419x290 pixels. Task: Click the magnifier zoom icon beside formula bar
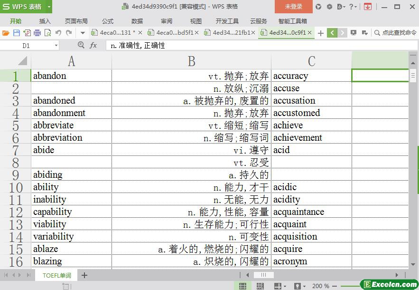pyautogui.click(x=81, y=45)
